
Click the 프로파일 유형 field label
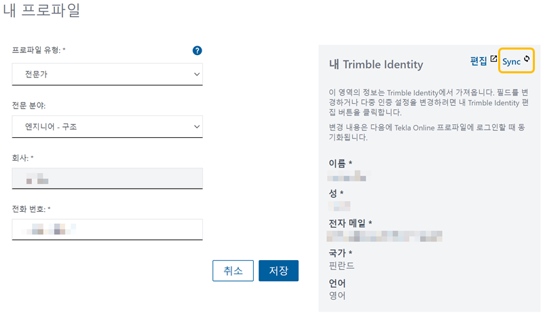point(43,51)
